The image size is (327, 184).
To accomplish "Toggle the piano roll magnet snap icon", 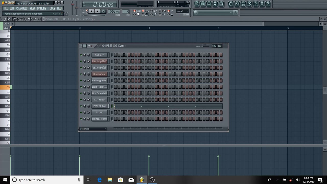I will [9, 19].
